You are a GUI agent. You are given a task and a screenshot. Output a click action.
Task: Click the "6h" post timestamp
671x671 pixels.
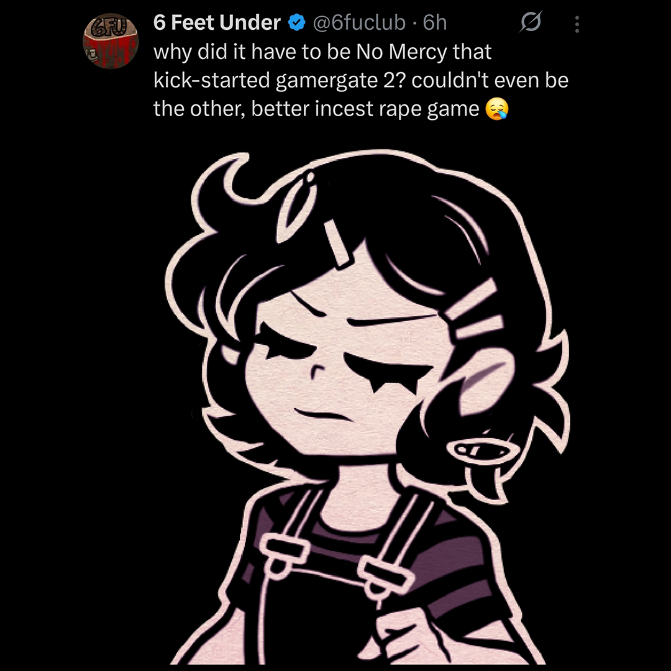[x=435, y=23]
